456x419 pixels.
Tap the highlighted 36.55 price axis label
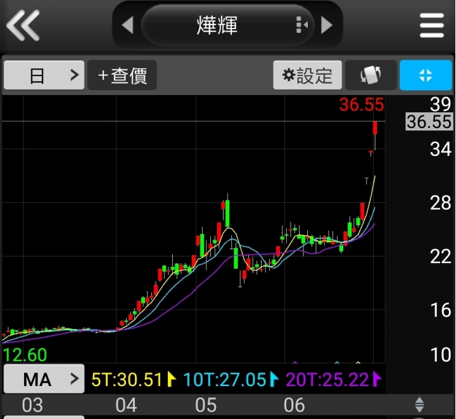point(429,122)
